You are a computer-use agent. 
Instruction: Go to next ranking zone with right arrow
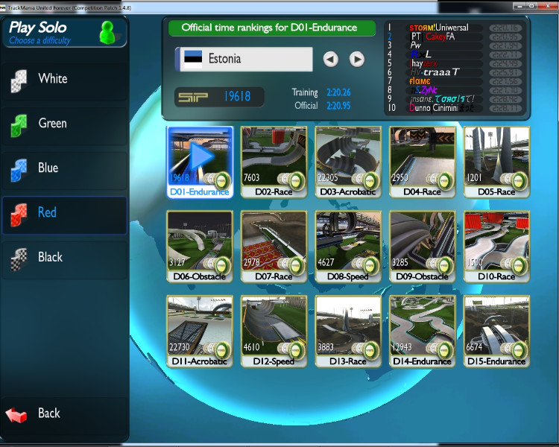click(x=357, y=59)
